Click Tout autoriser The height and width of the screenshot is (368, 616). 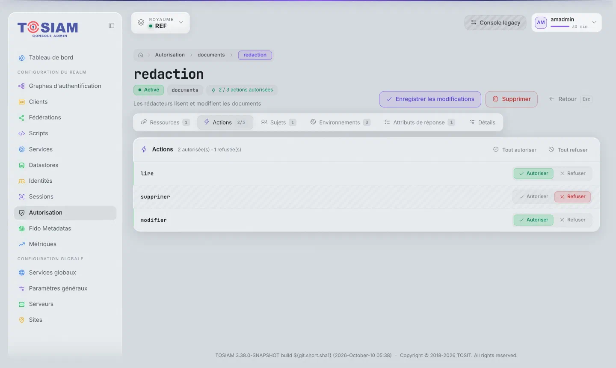[515, 150]
